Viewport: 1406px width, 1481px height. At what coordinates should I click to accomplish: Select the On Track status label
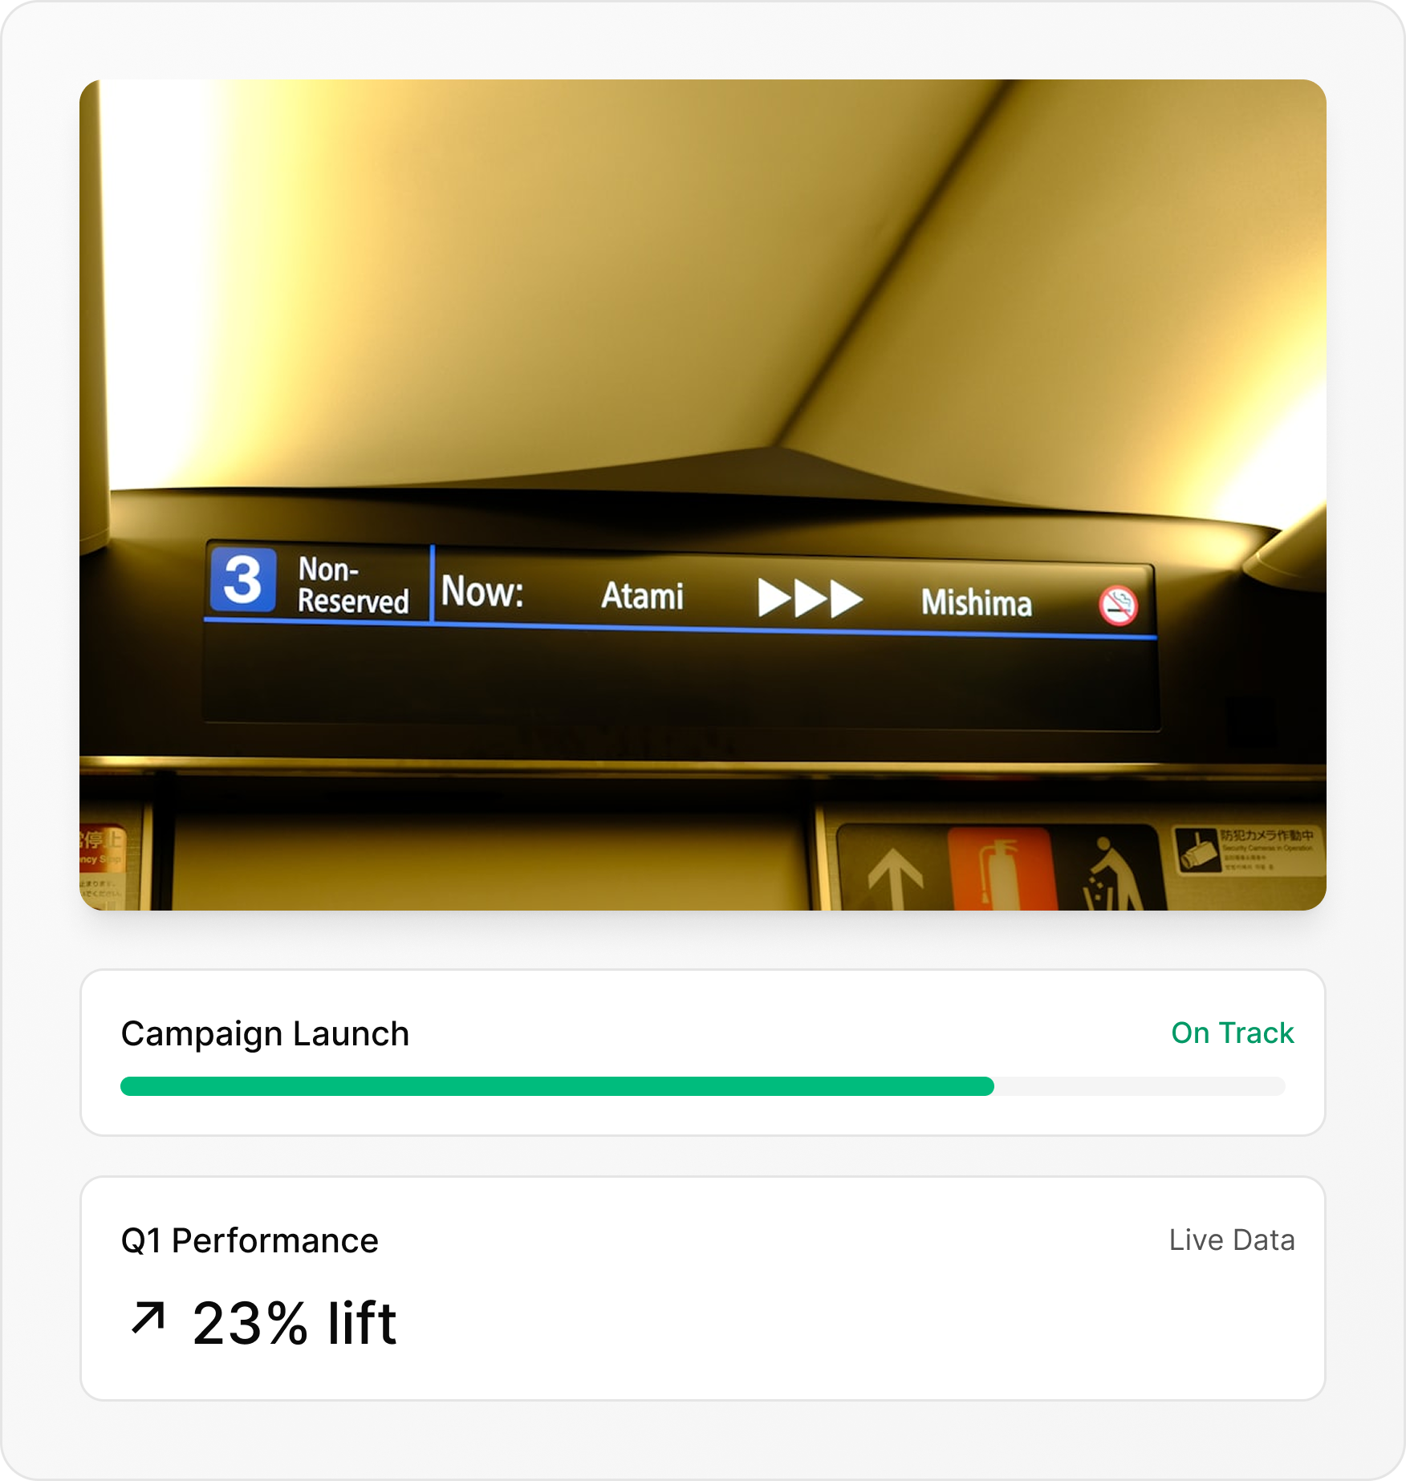point(1233,1033)
